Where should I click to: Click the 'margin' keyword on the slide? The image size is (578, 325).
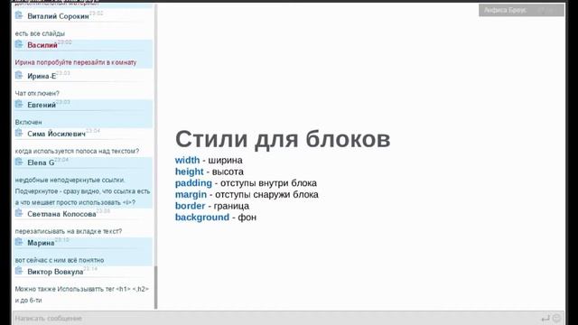click(191, 195)
